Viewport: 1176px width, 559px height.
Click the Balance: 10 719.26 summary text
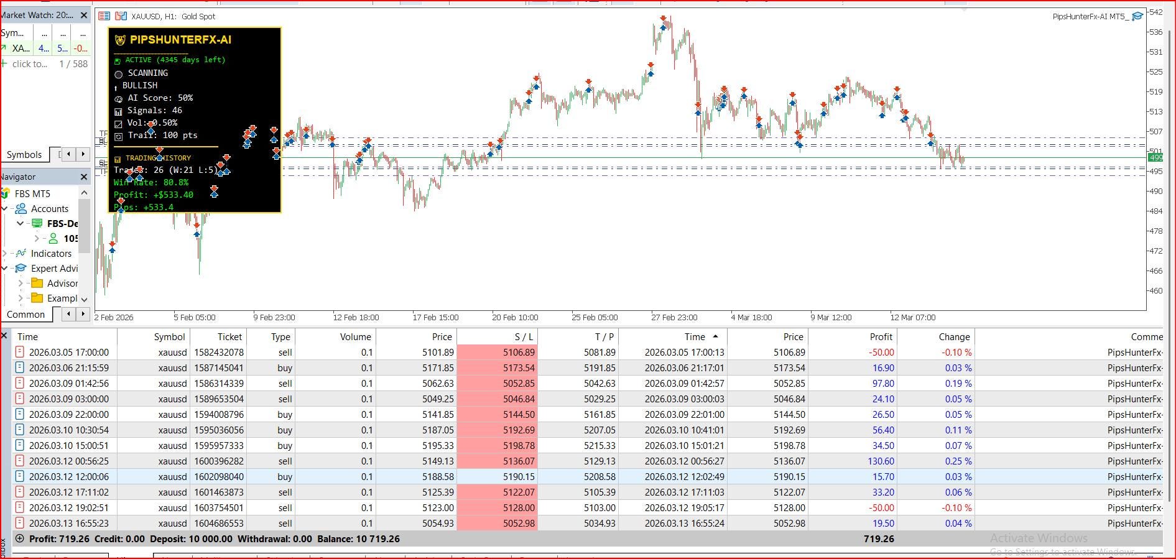click(x=358, y=538)
